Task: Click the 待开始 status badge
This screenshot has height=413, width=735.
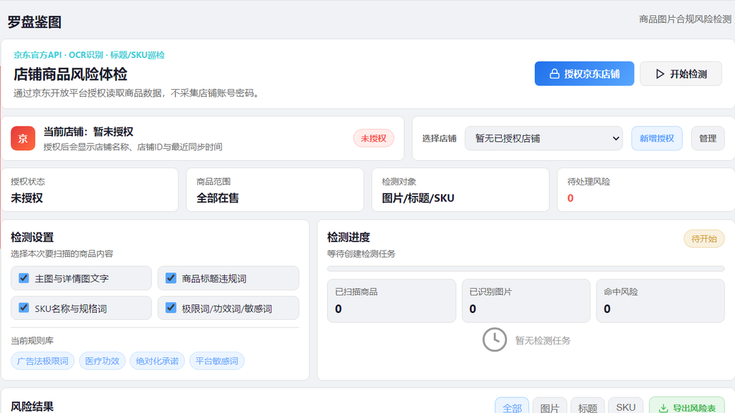Action: tap(704, 239)
